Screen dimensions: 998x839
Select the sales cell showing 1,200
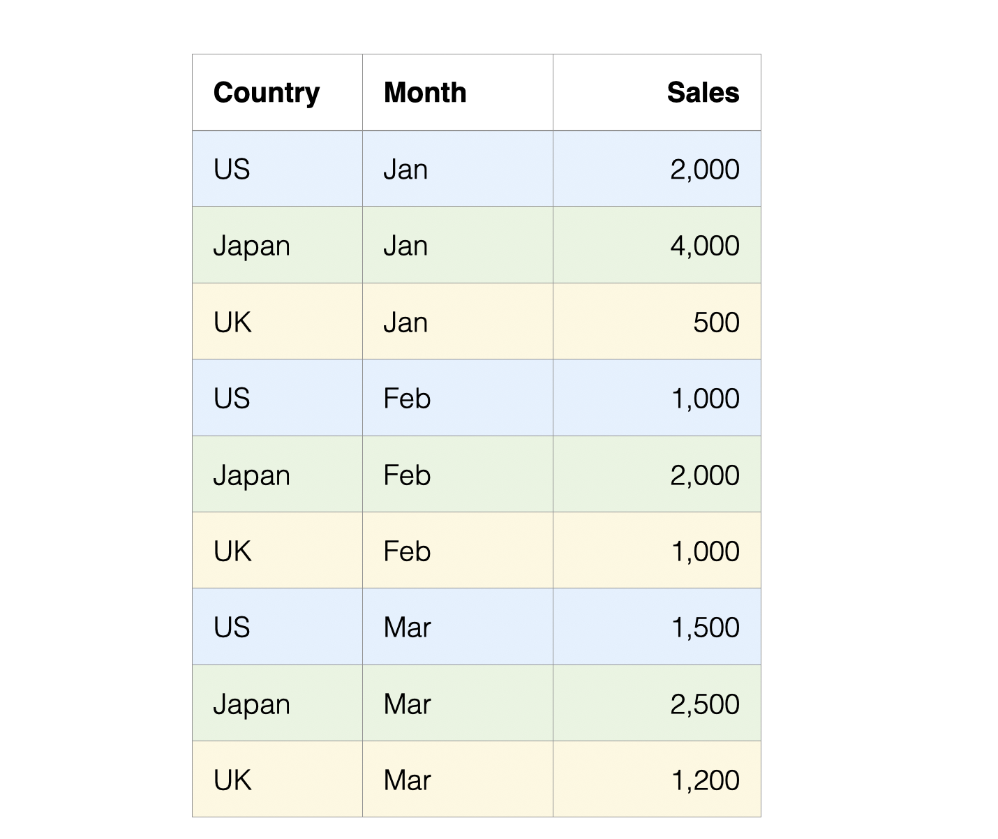tap(657, 780)
